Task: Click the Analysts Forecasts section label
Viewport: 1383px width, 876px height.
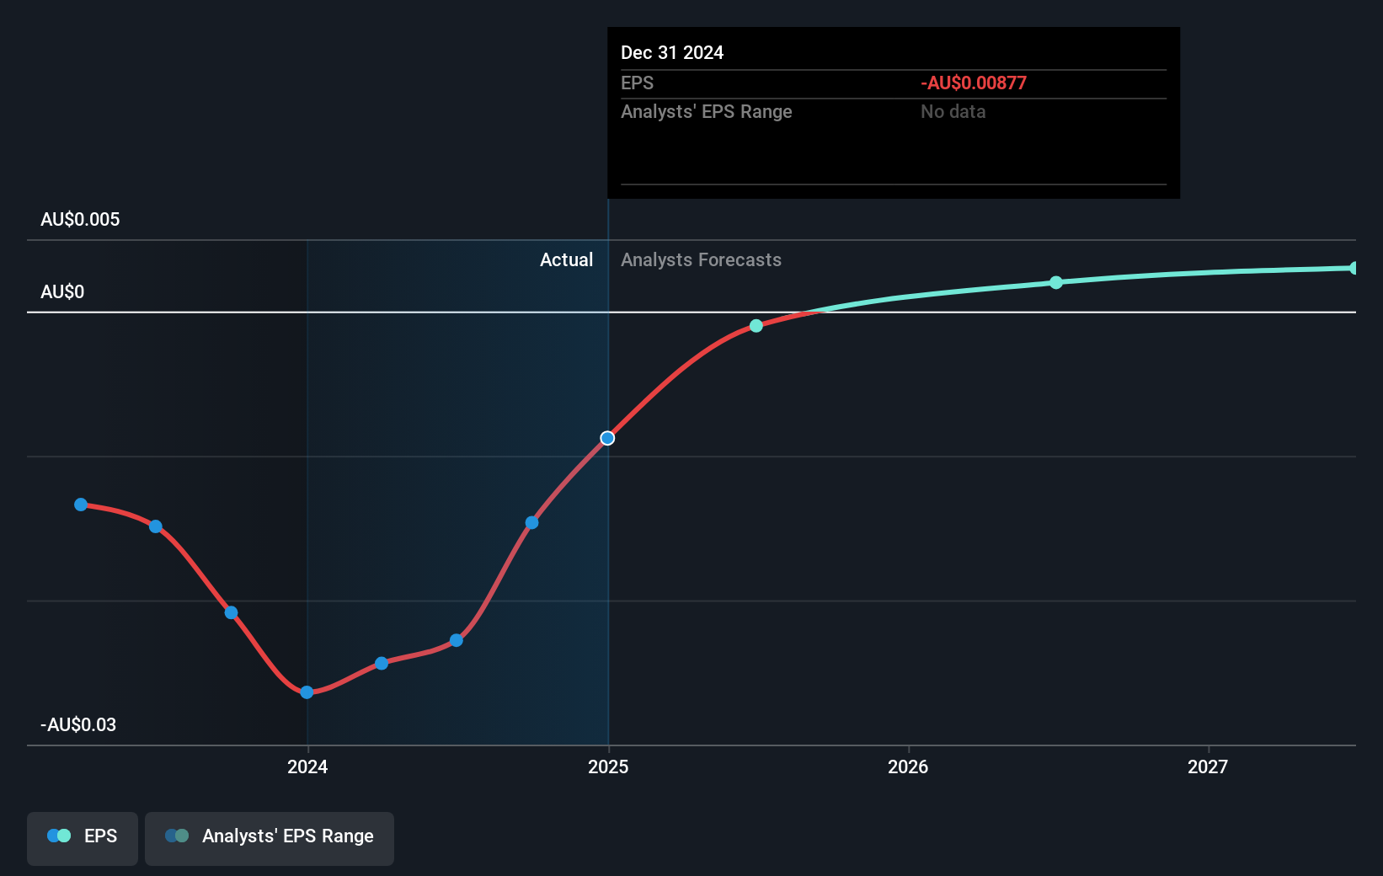Action: [x=701, y=259]
